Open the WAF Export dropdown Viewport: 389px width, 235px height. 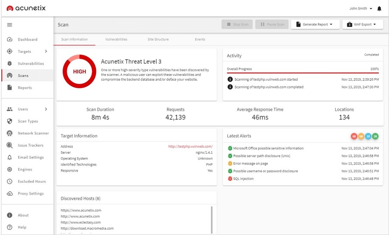pyautogui.click(x=362, y=25)
